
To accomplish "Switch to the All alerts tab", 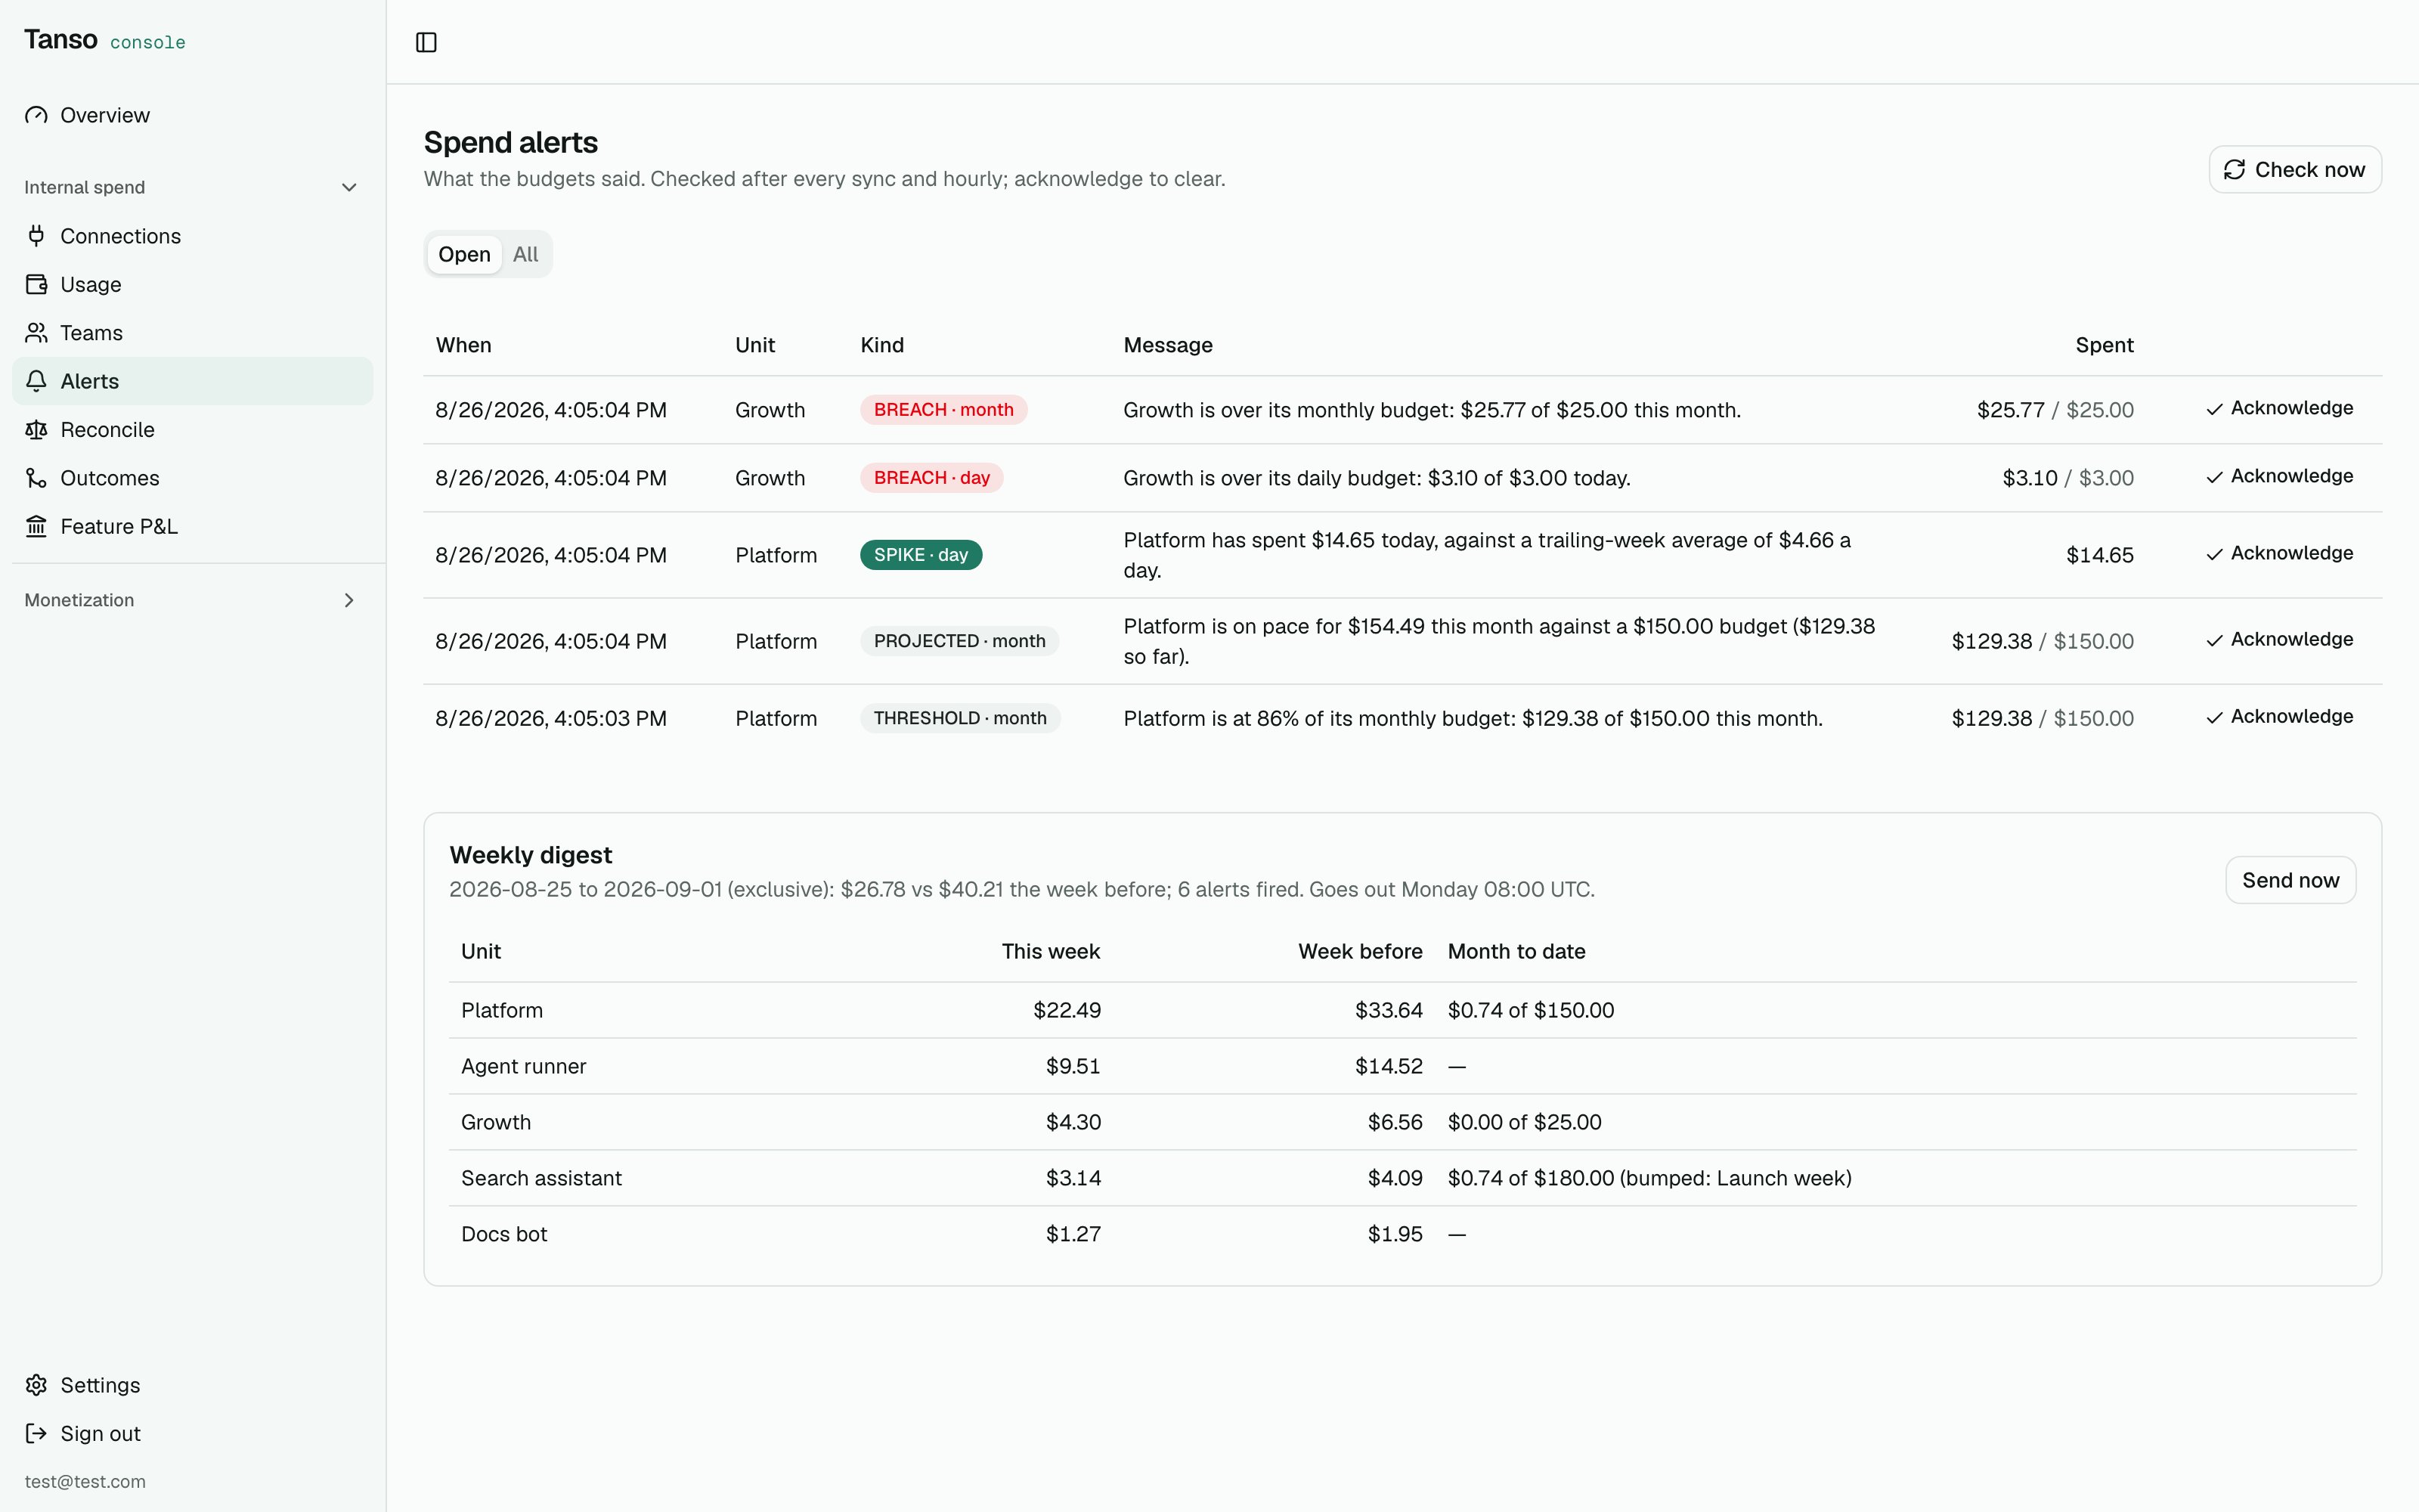I will 526,254.
